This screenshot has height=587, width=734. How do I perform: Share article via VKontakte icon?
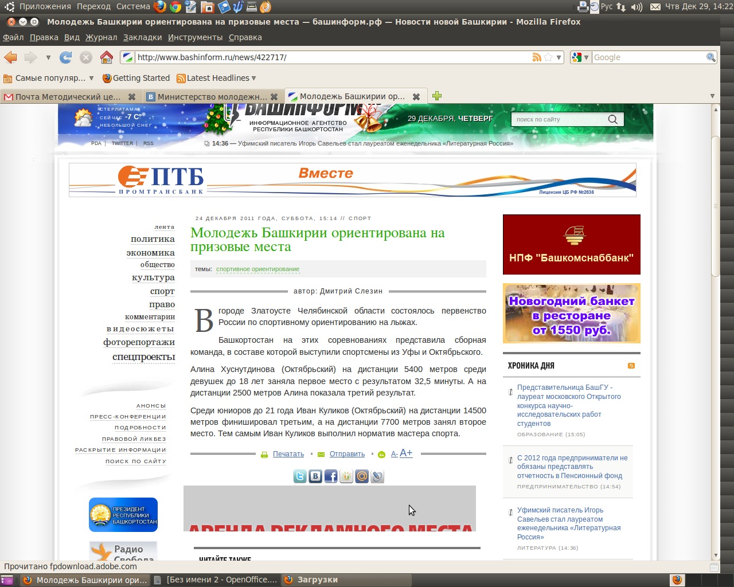click(315, 476)
